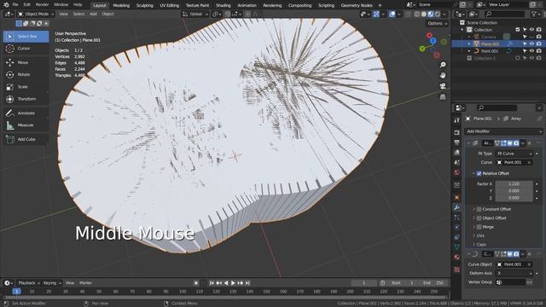
Task: Select the Add Cube tool
Action: click(26, 139)
